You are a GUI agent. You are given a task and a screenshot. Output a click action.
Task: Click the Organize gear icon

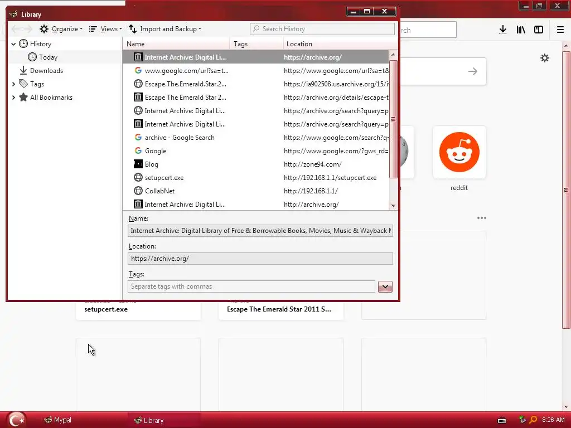click(x=44, y=29)
